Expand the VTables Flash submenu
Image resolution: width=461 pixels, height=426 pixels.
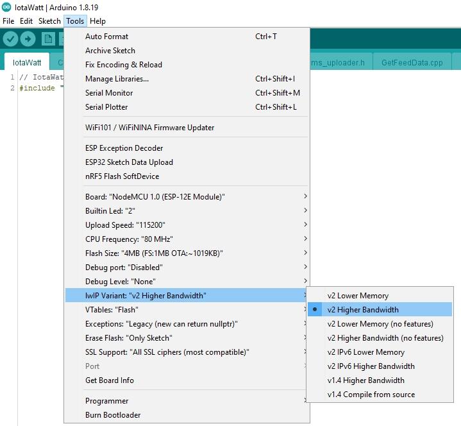(x=187, y=310)
